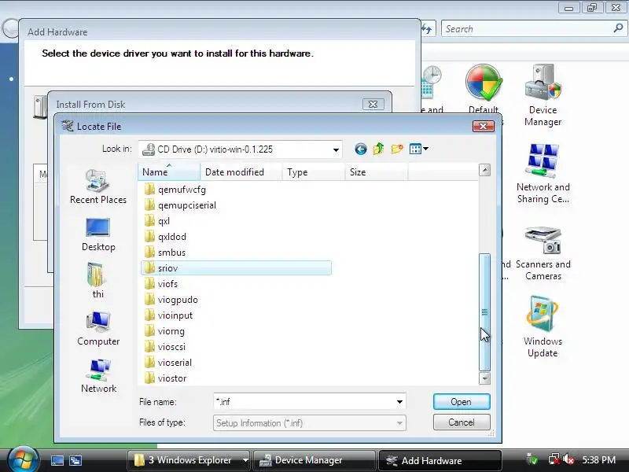Open the Views menu icon
Image resolution: width=629 pixels, height=472 pixels.
(415, 149)
